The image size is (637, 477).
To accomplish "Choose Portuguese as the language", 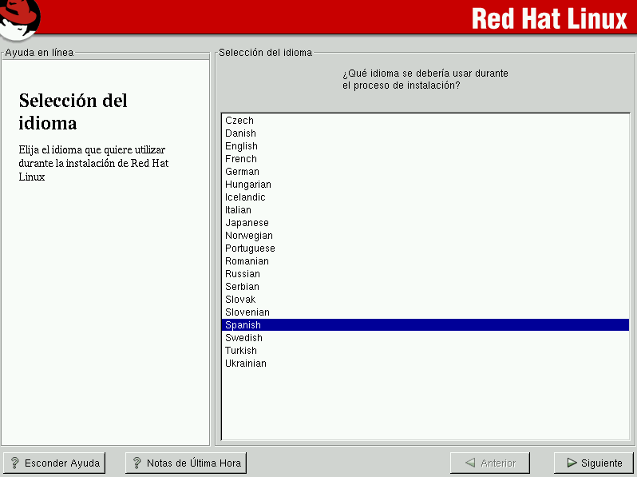I will [250, 248].
